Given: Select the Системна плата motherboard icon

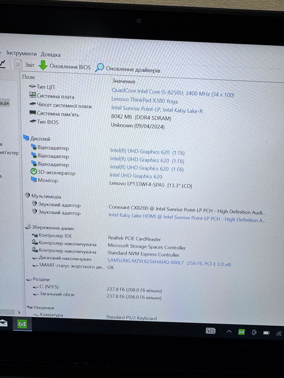Looking at the screenshot, I should pos(32,95).
